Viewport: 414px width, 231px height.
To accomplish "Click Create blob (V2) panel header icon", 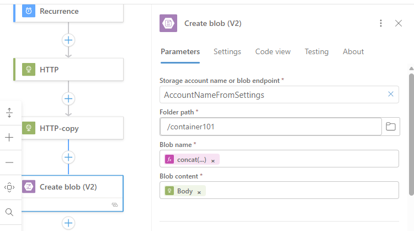I will (168, 23).
